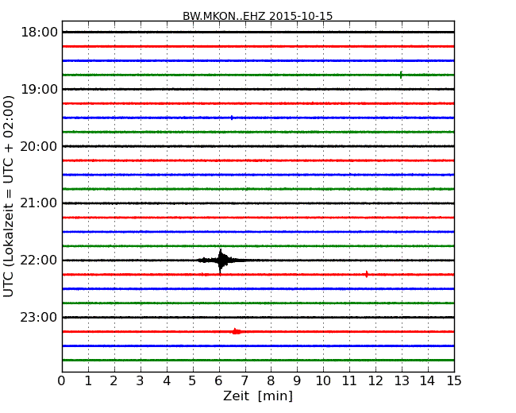Image resolution: width=516 pixels, height=413 pixels.
Task: Click the 21:00 time label
Action: point(39,203)
